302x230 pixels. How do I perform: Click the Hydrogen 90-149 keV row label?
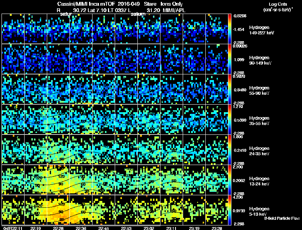(260, 60)
